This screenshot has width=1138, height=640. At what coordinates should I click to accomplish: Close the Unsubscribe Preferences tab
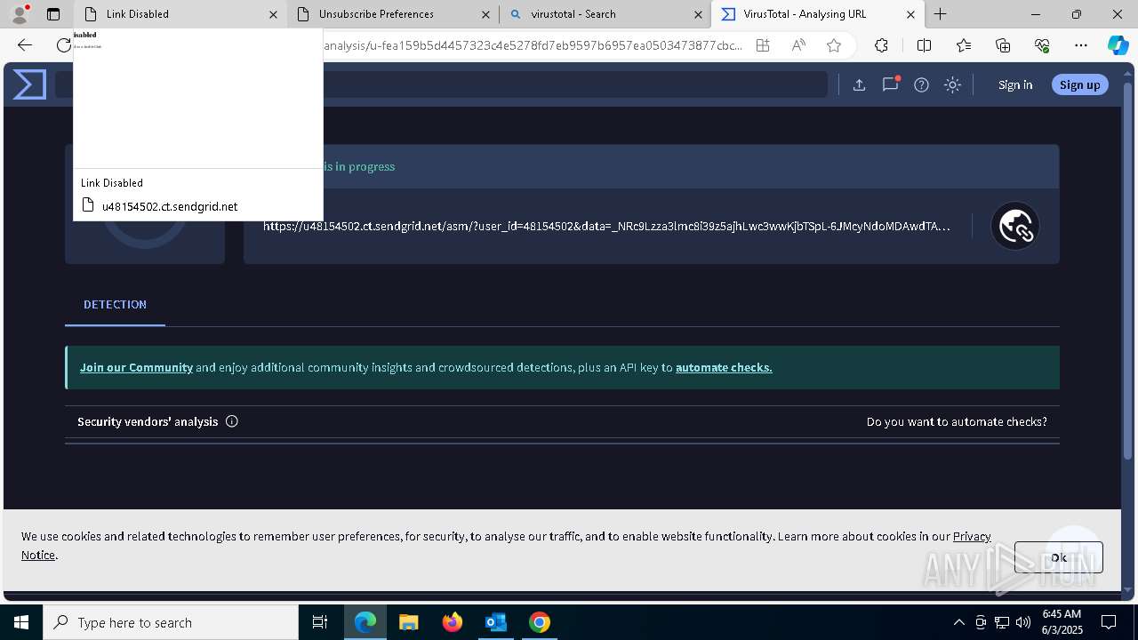[x=485, y=14]
